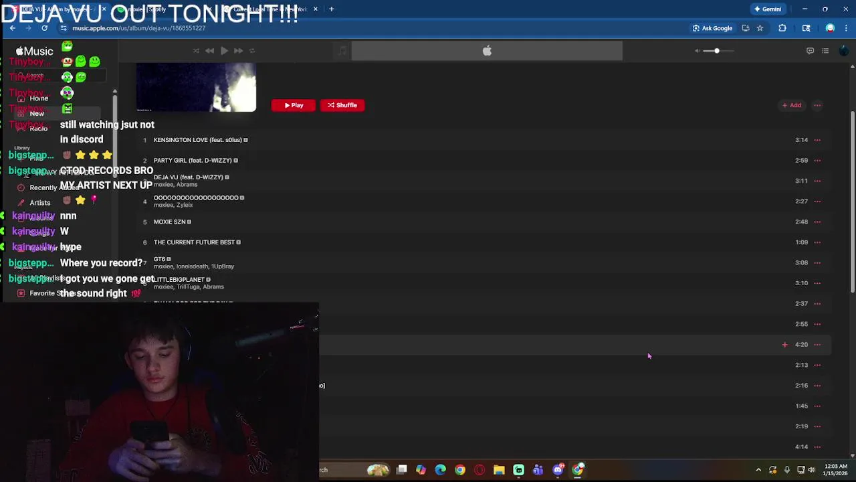
Task: Open Task View on the taskbar
Action: point(401,470)
